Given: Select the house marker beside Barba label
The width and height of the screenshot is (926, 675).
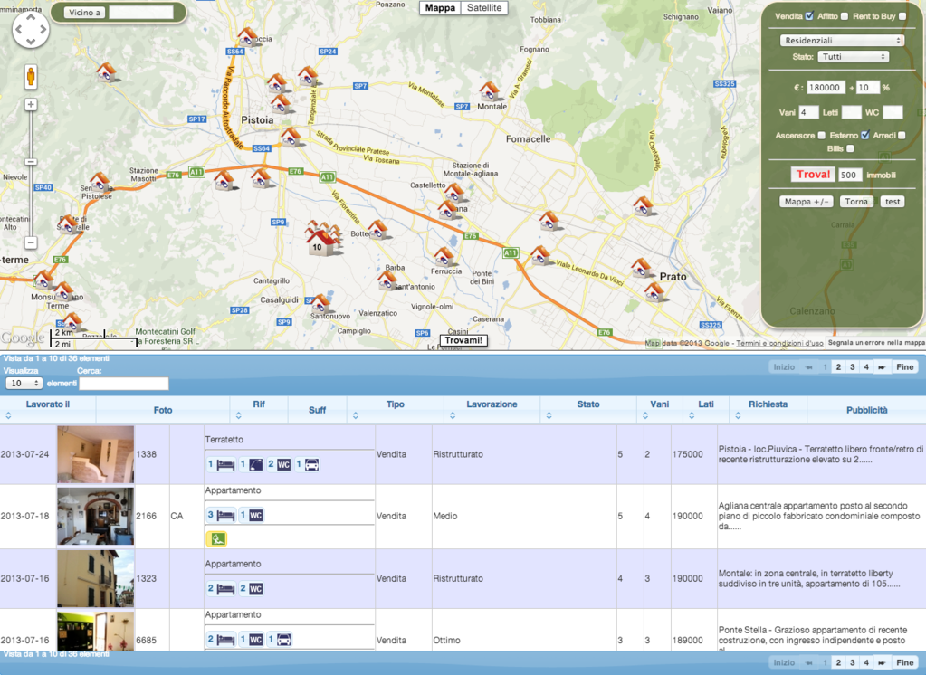Looking at the screenshot, I should 387,280.
